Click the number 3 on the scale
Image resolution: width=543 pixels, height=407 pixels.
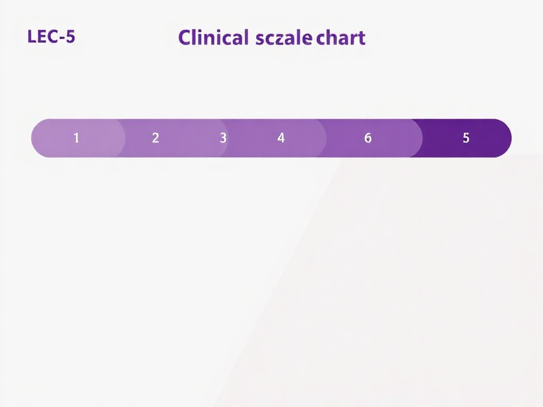click(223, 138)
